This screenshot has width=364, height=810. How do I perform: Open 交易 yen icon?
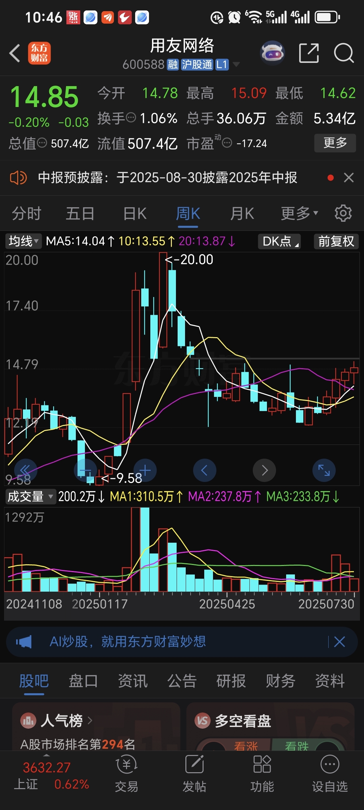pyautogui.click(x=126, y=764)
